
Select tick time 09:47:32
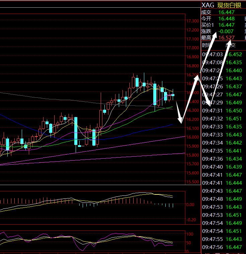tap(213, 119)
